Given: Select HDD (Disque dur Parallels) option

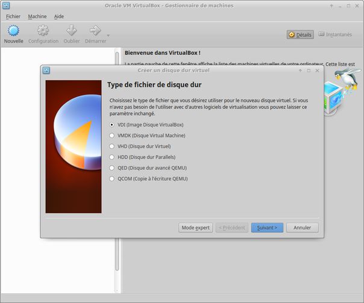Looking at the screenshot, I should coord(142,157).
